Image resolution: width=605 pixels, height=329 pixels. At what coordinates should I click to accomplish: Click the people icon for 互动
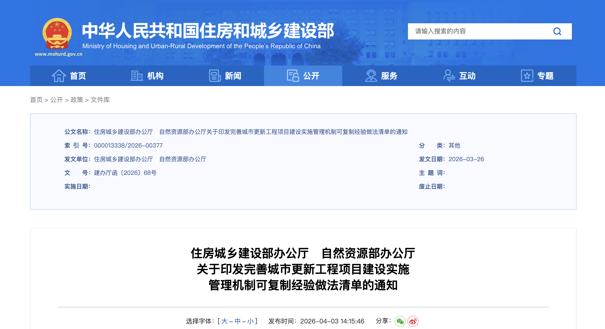pyautogui.click(x=449, y=76)
